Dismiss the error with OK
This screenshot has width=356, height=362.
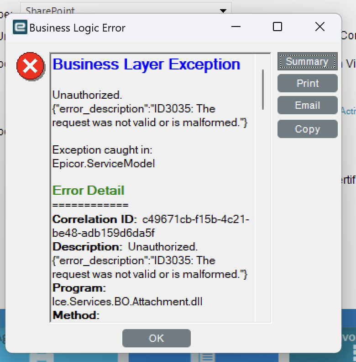(157, 338)
